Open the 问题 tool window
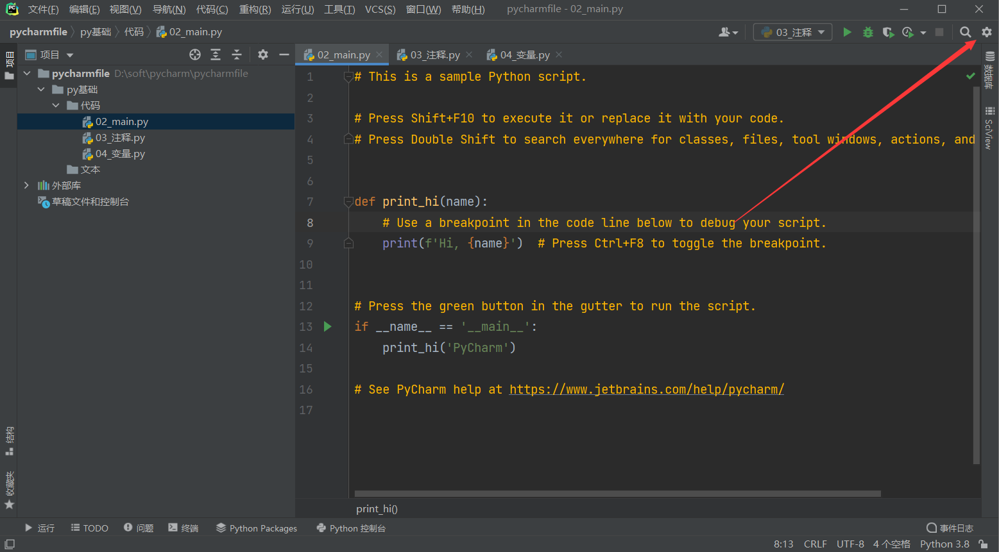The width and height of the screenshot is (999, 552). coord(139,528)
